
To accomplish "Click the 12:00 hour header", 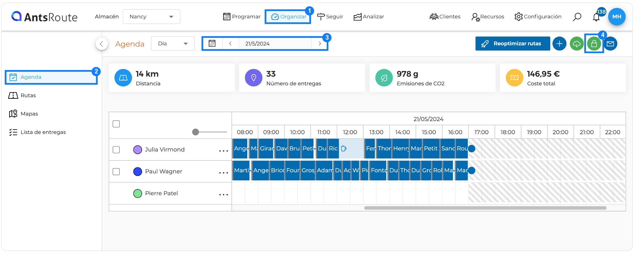I will 350,132.
